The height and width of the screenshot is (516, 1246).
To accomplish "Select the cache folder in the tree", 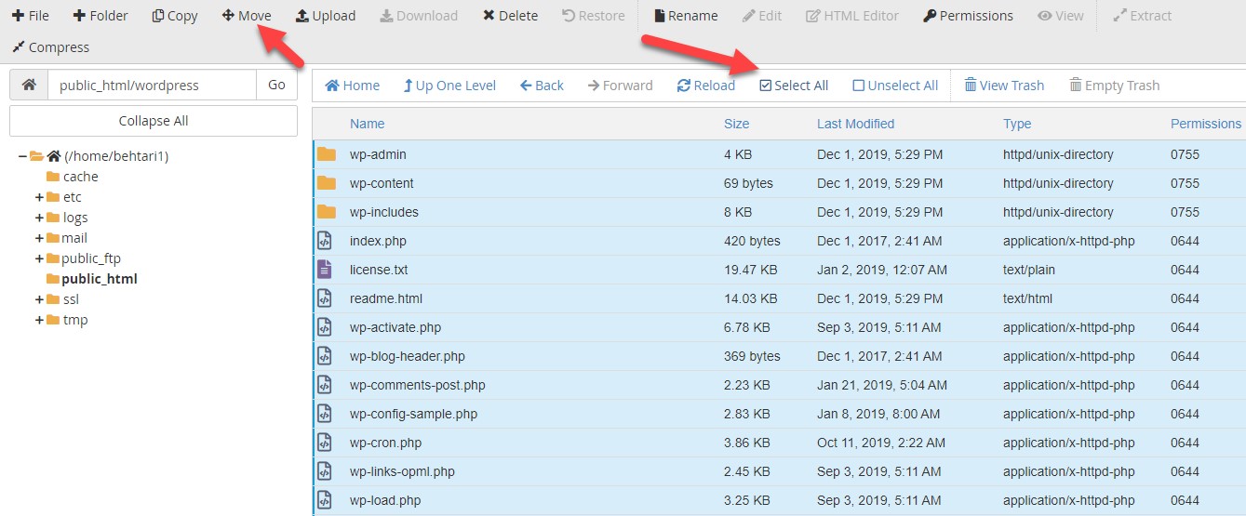I will [80, 177].
